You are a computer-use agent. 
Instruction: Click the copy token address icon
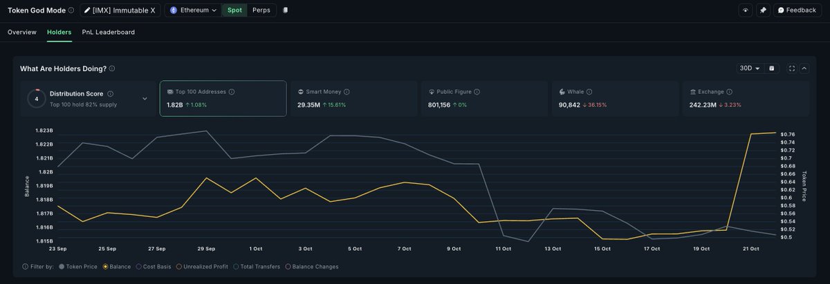pos(286,10)
